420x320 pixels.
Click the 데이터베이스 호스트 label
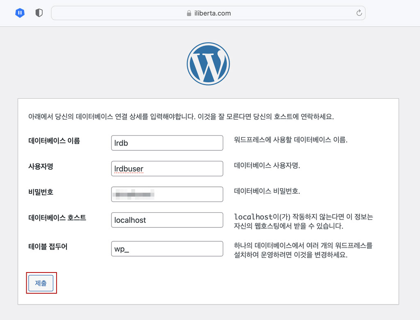(57, 218)
